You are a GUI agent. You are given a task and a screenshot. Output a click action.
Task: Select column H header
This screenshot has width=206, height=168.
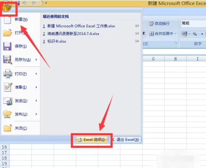click(x=176, y=59)
